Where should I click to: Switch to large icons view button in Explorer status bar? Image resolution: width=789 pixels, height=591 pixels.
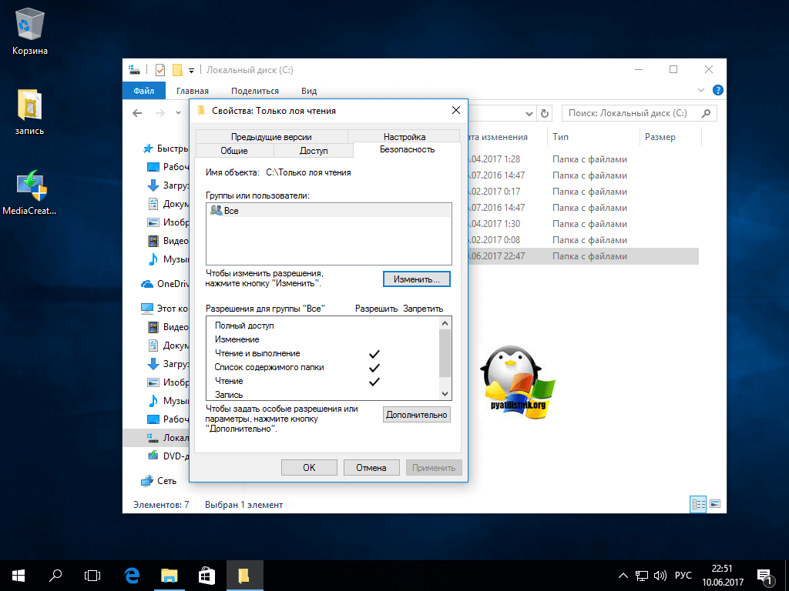715,504
